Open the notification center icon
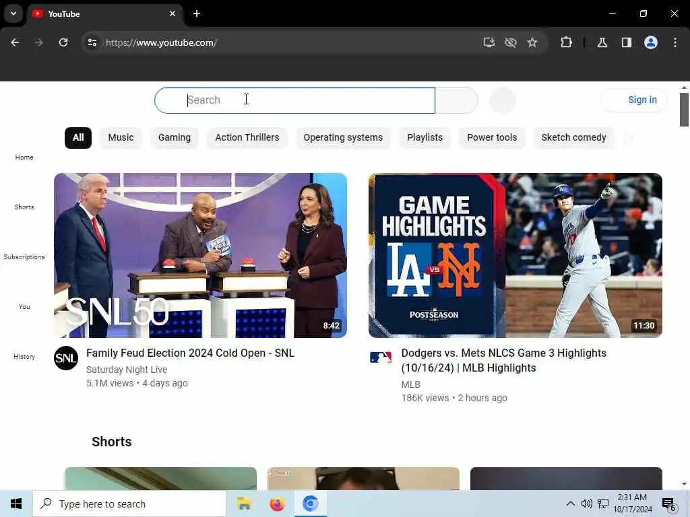This screenshot has height=517, width=690. [669, 505]
